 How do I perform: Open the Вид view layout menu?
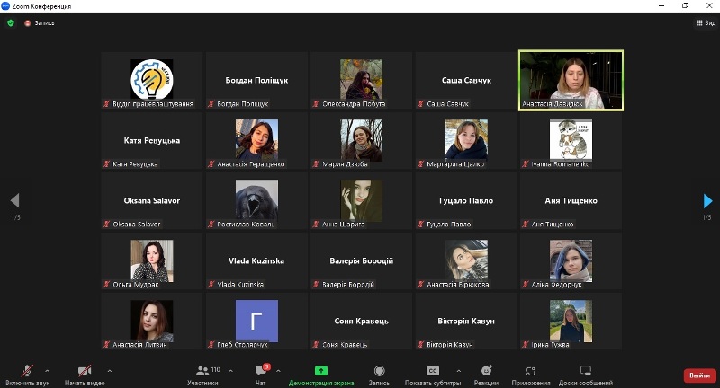click(705, 22)
